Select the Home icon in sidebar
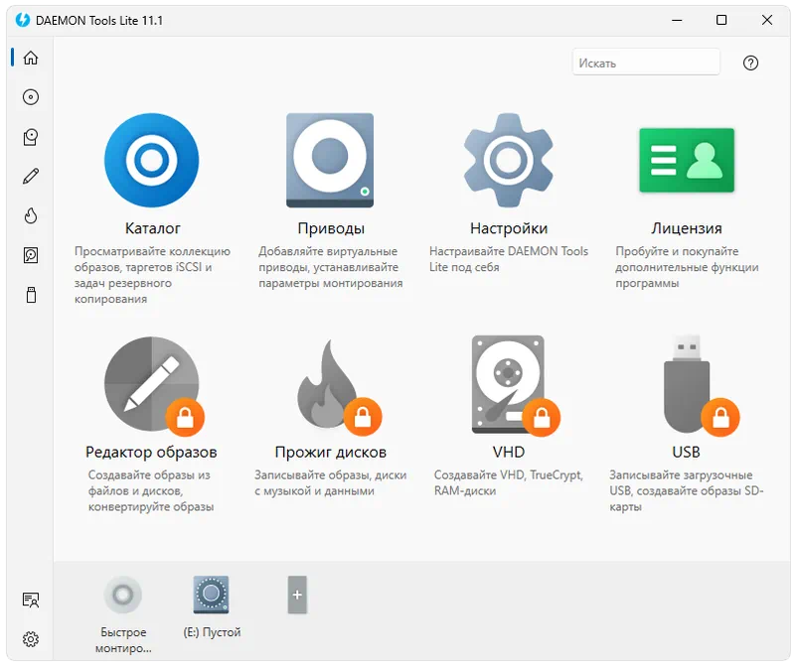 pos(31,58)
